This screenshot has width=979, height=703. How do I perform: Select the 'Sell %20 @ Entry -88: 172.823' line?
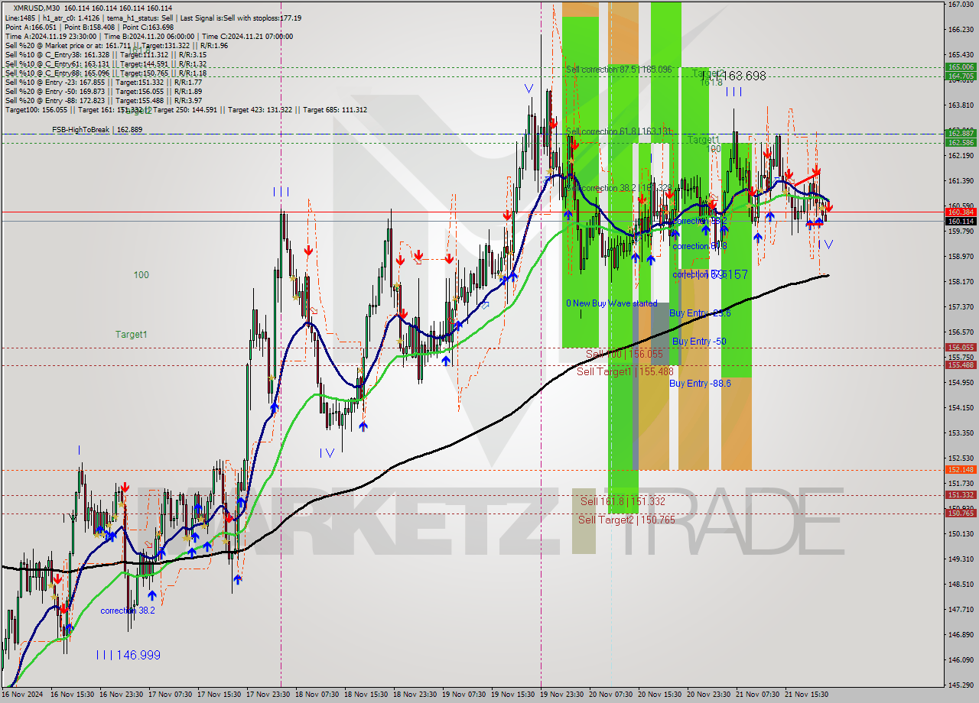pos(103,100)
